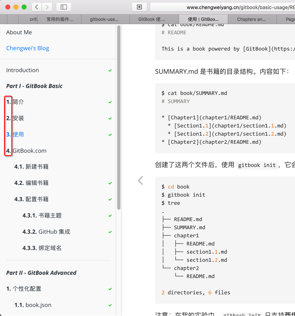Click the green checkmark beside 个性化配置
The width and height of the screenshot is (295, 316).
[x=110, y=289]
